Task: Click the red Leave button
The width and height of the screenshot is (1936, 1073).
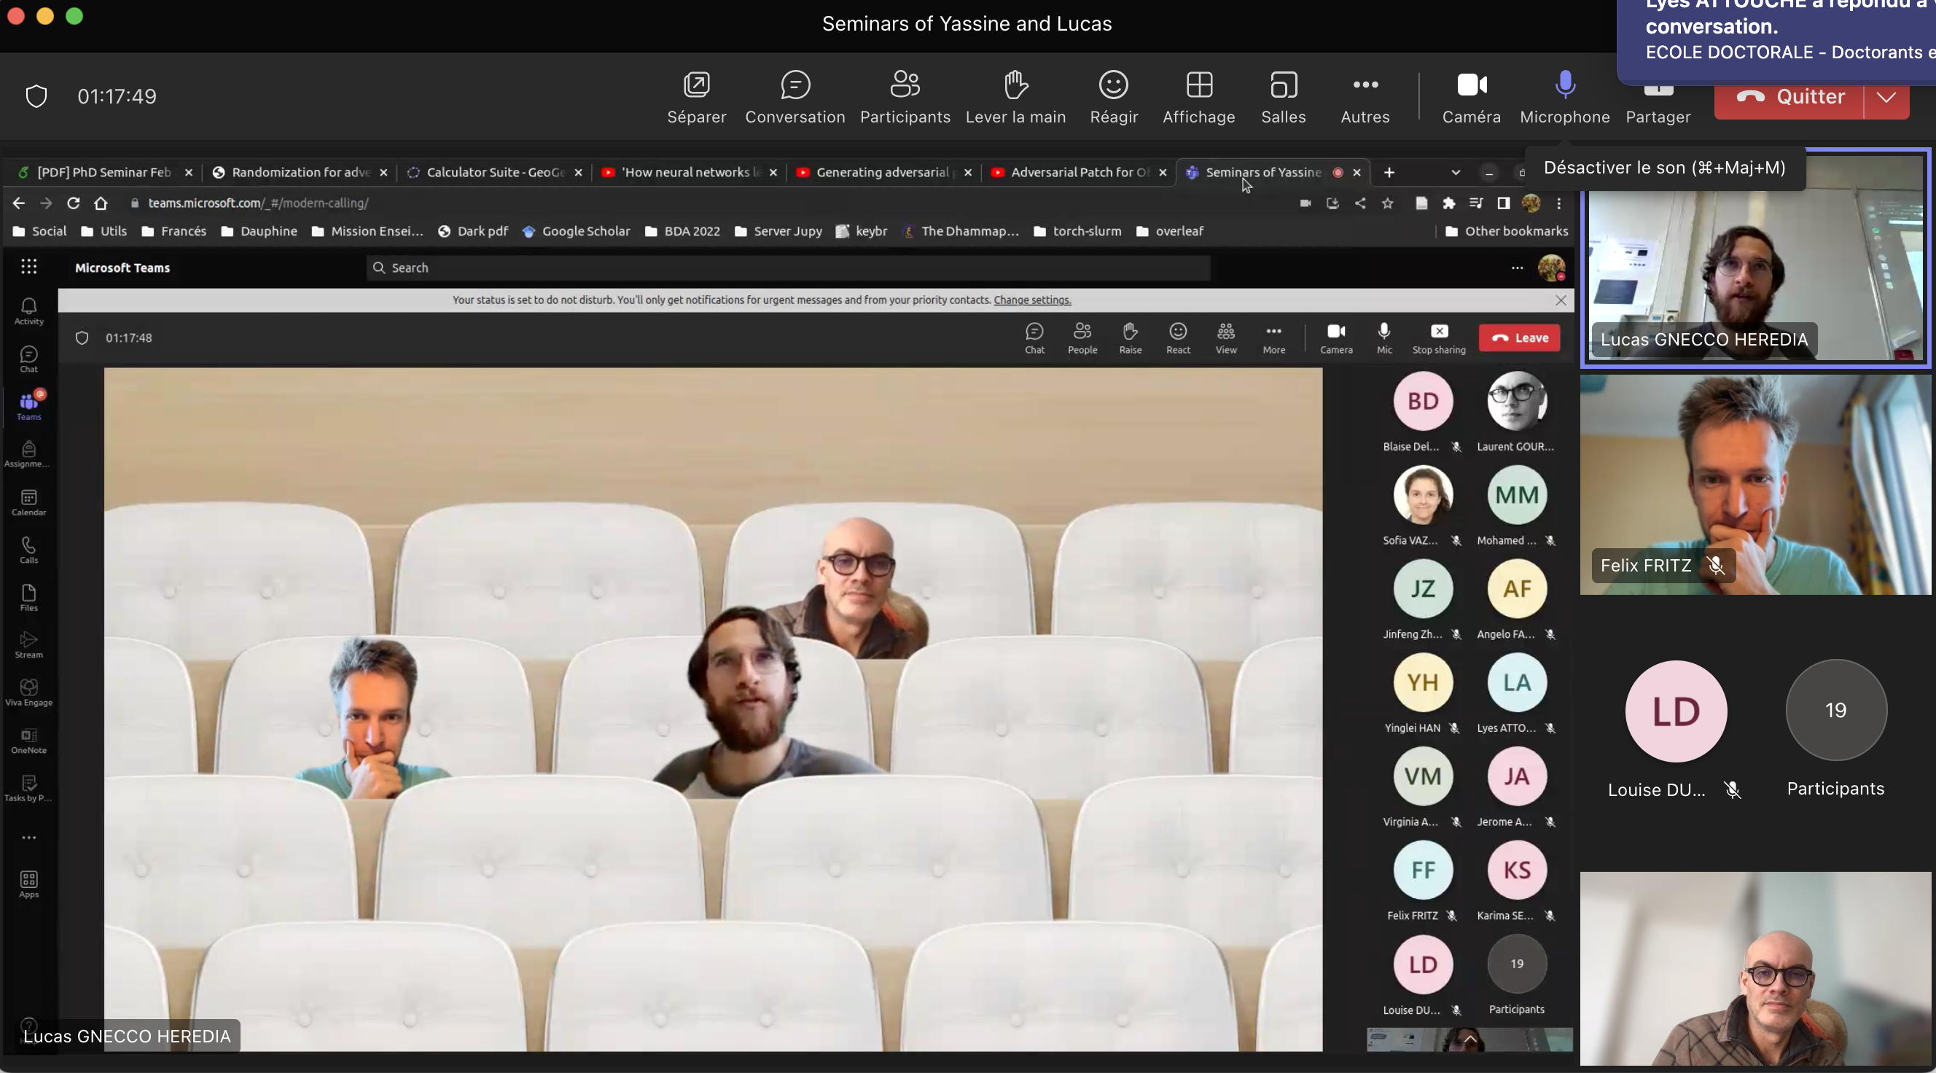Action: pyautogui.click(x=1519, y=338)
